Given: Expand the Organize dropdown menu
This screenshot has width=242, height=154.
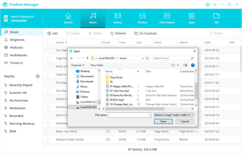Looking at the screenshot, I should pyautogui.click(x=78, y=65).
